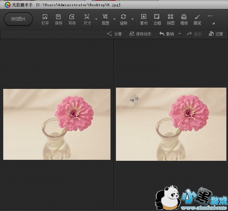Expand the 尺寸 size dropdown arrow
The height and width of the screenshot is (211, 228).
coord(96,19)
